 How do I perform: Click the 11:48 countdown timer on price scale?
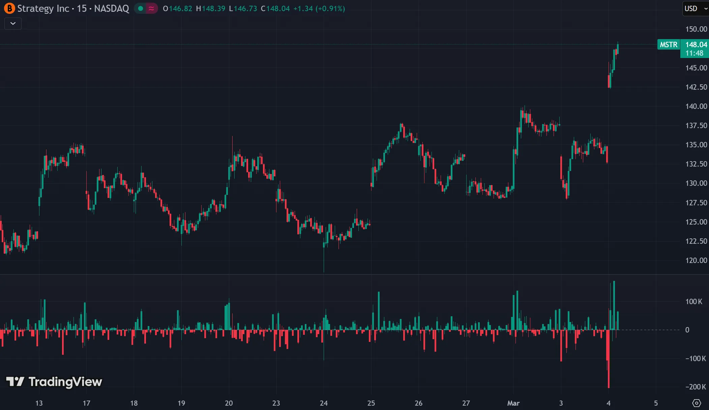694,53
